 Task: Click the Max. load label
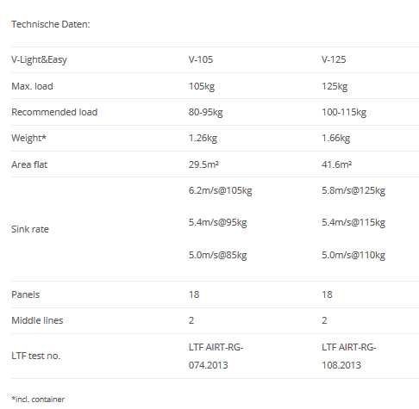pyautogui.click(x=32, y=86)
